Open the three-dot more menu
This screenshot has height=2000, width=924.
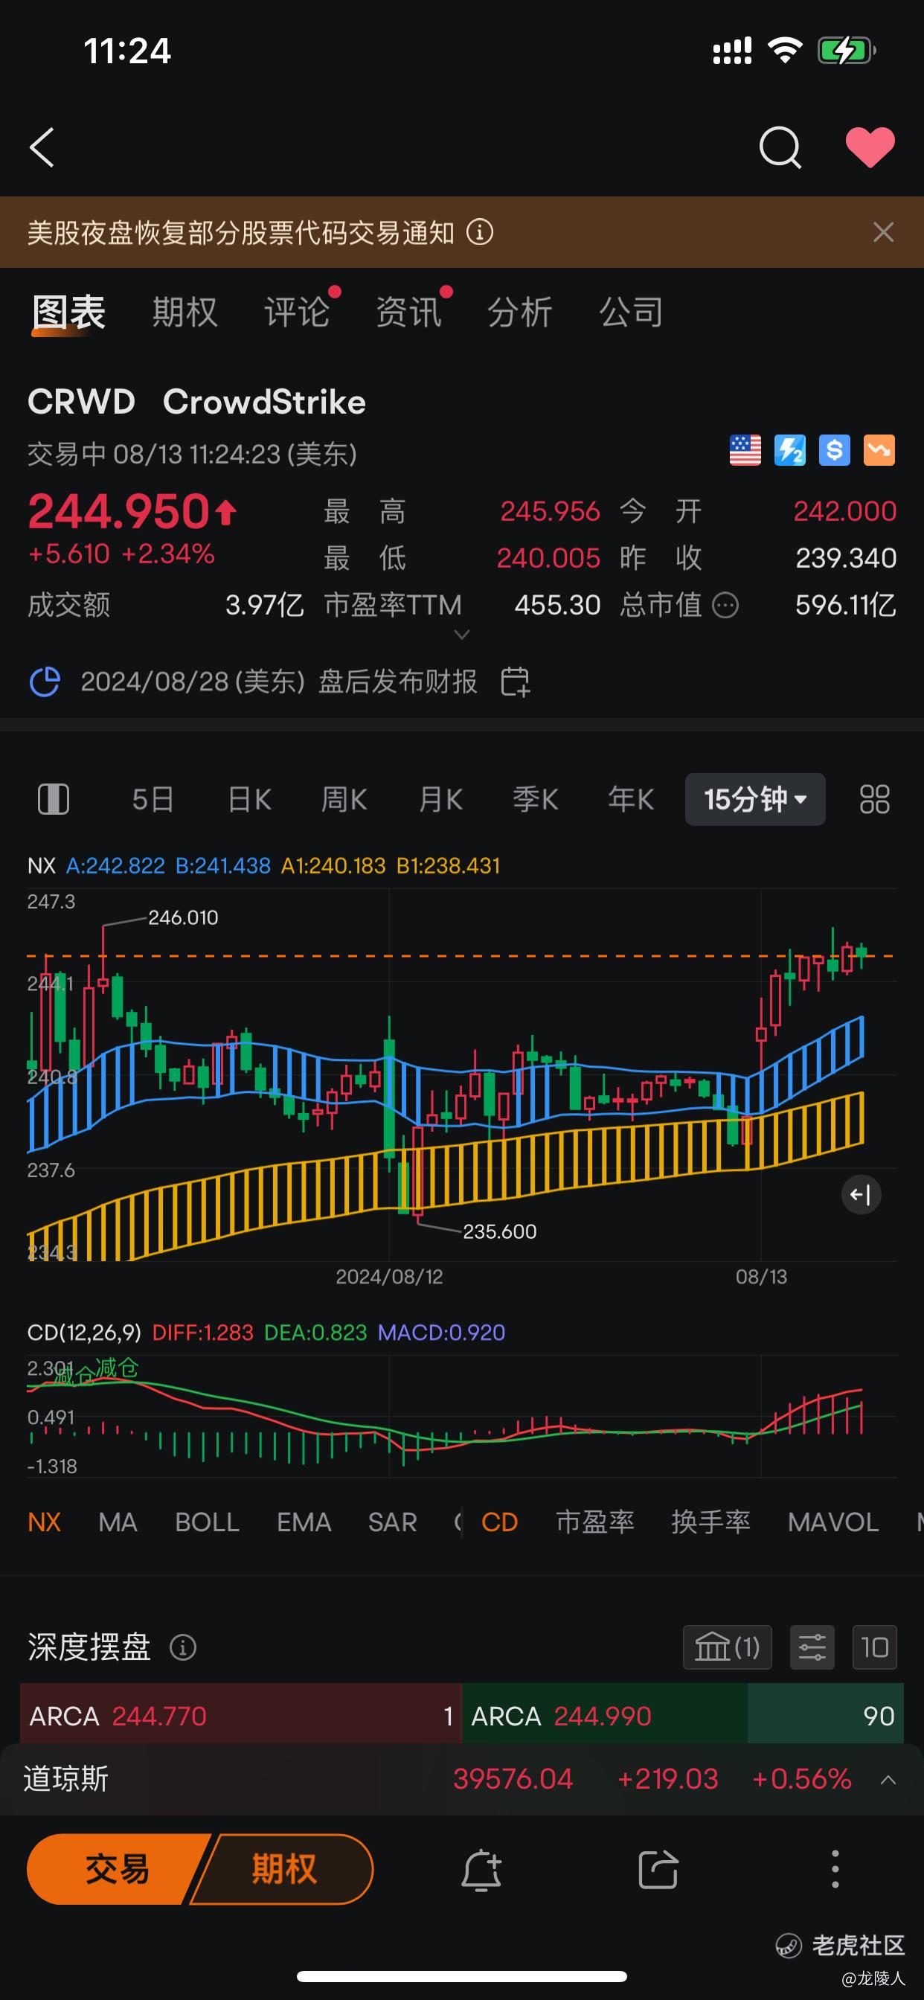(835, 1869)
